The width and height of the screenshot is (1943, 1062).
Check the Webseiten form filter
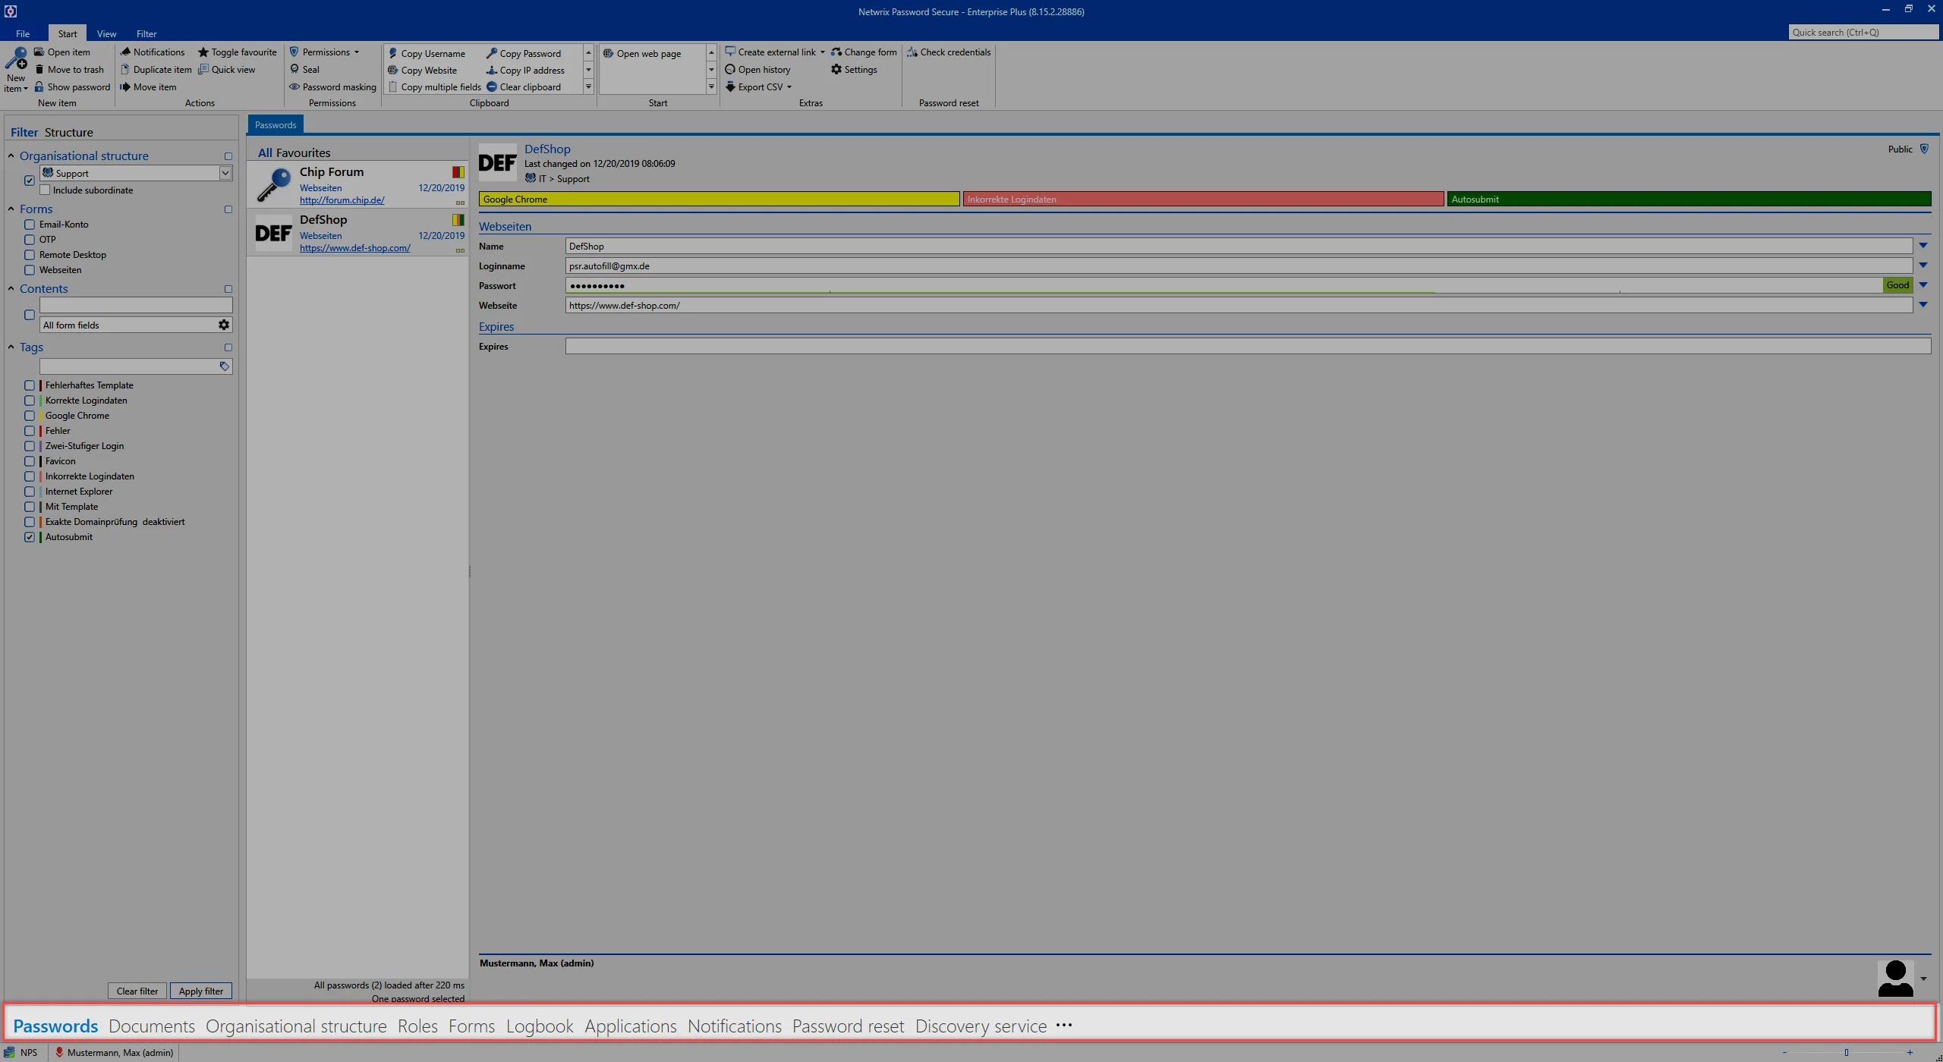[30, 270]
